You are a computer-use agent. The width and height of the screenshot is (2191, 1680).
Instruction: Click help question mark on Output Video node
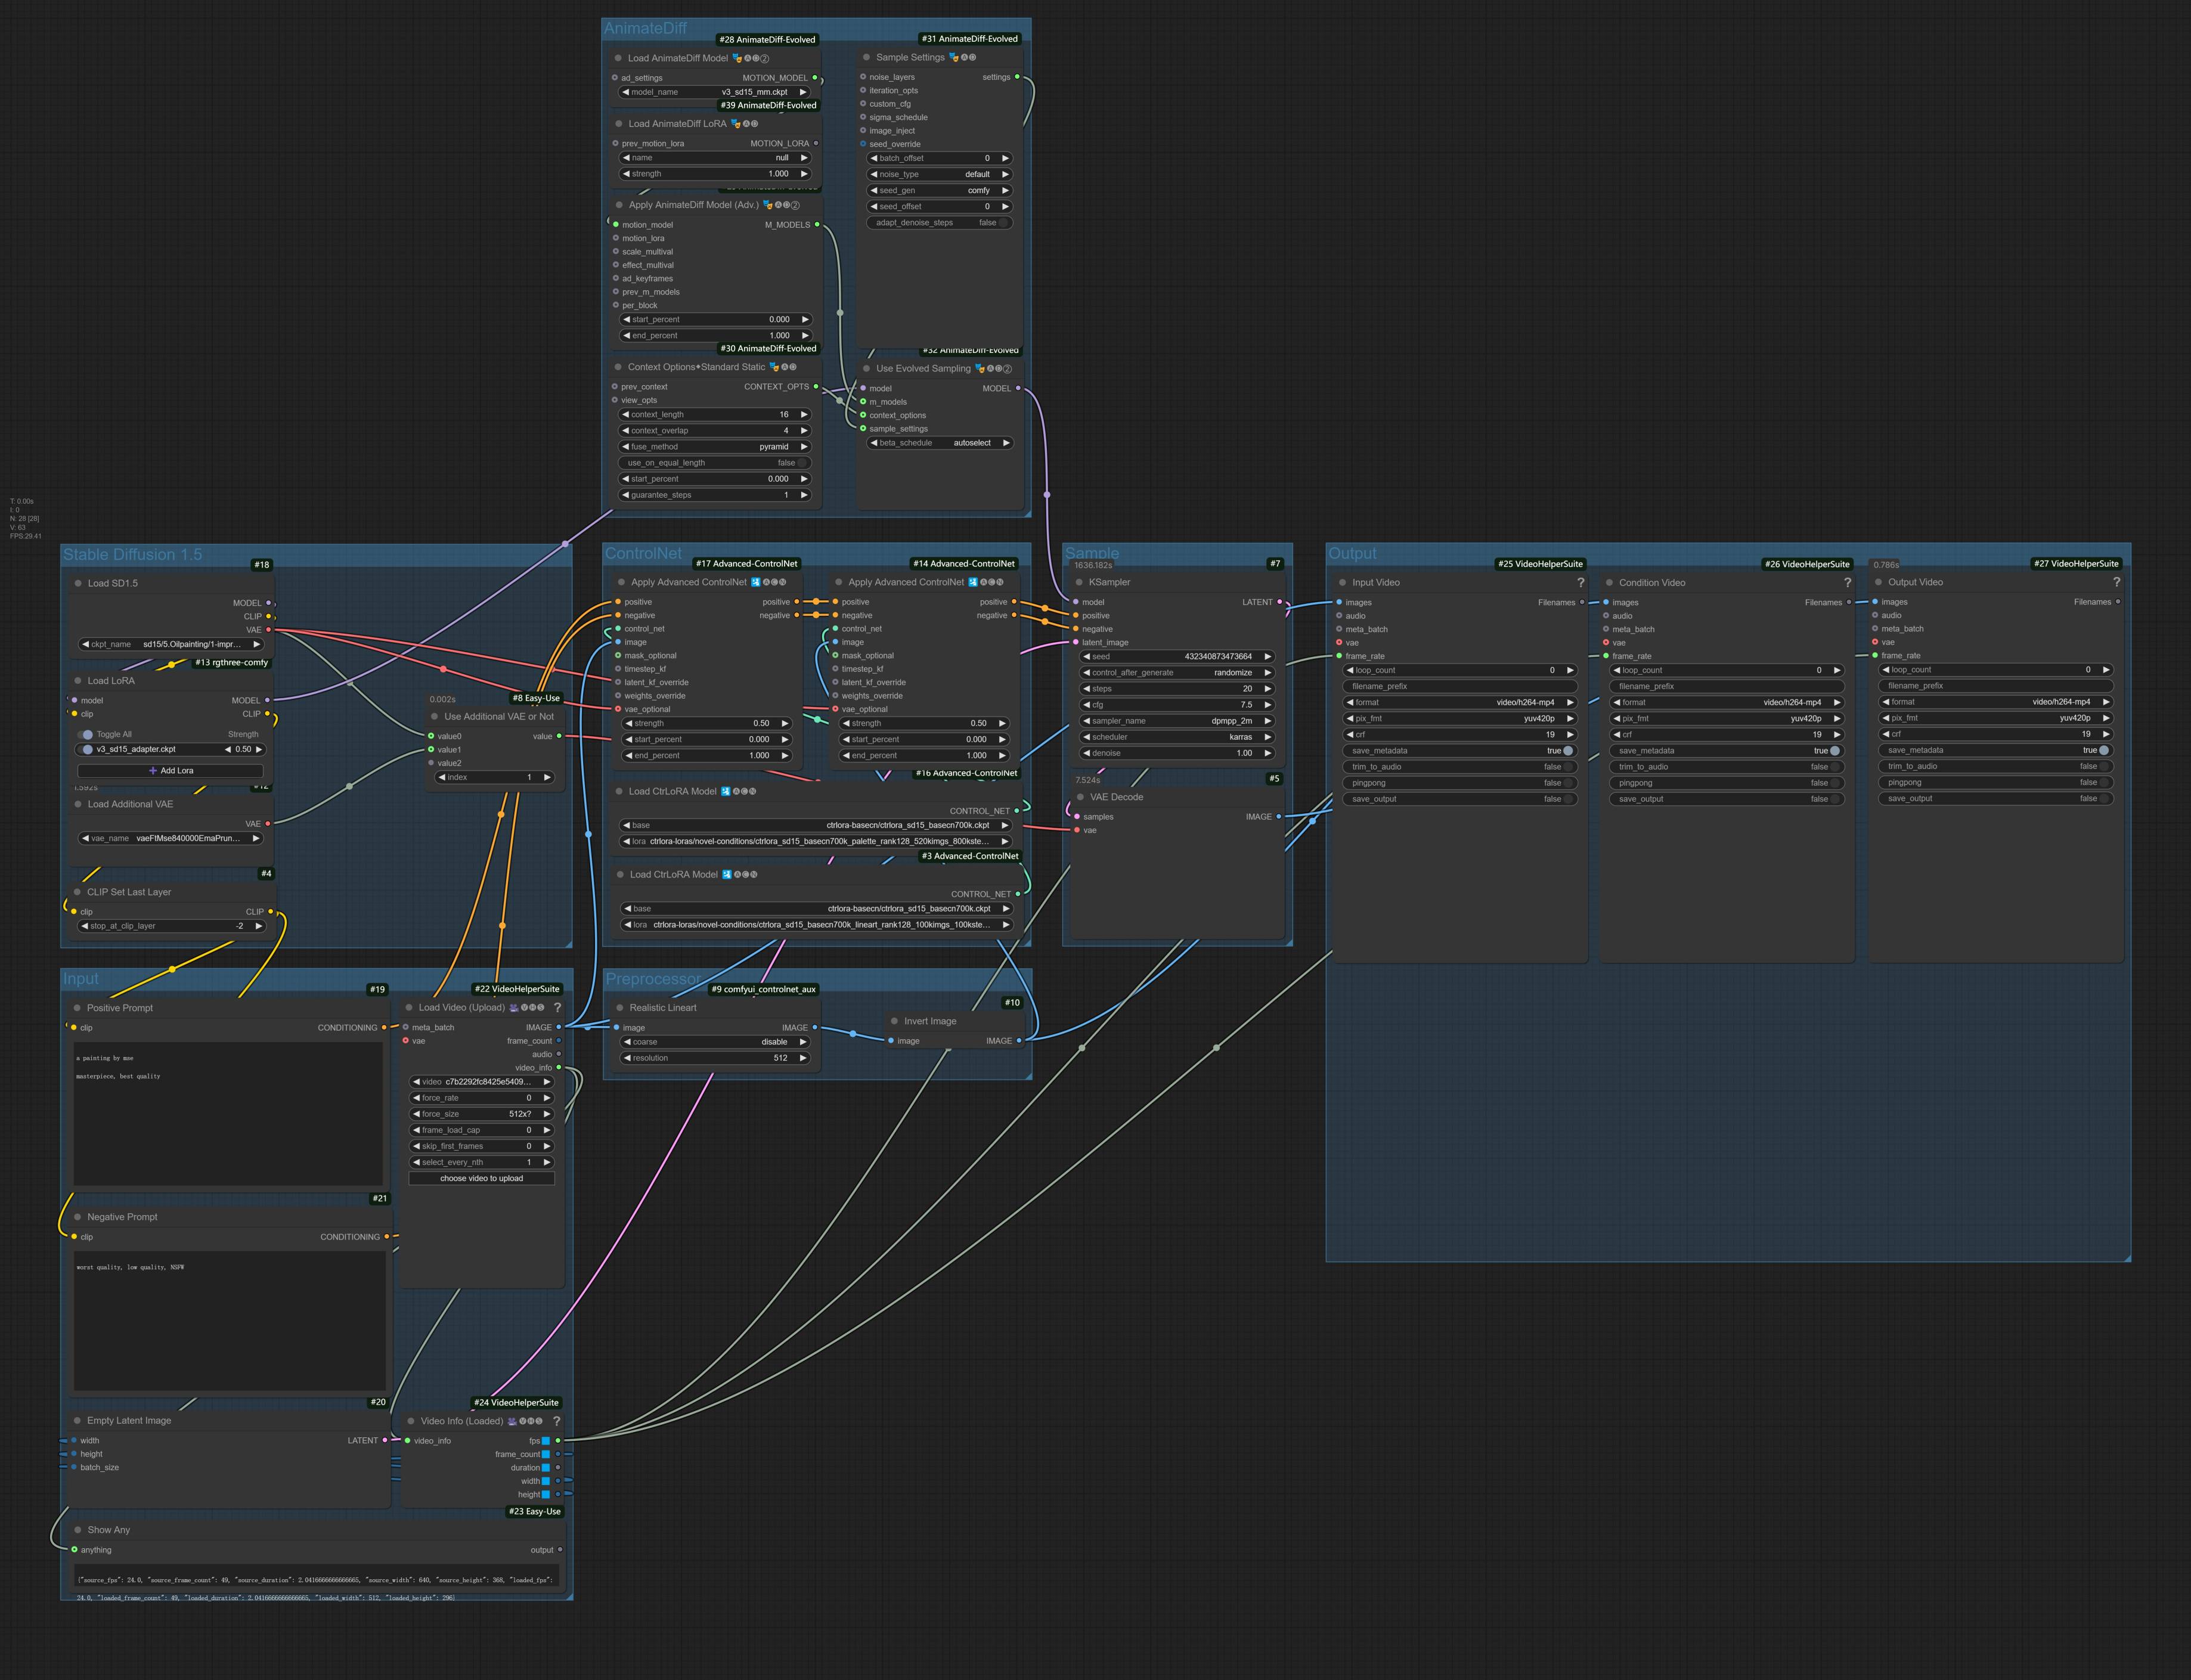2116,582
